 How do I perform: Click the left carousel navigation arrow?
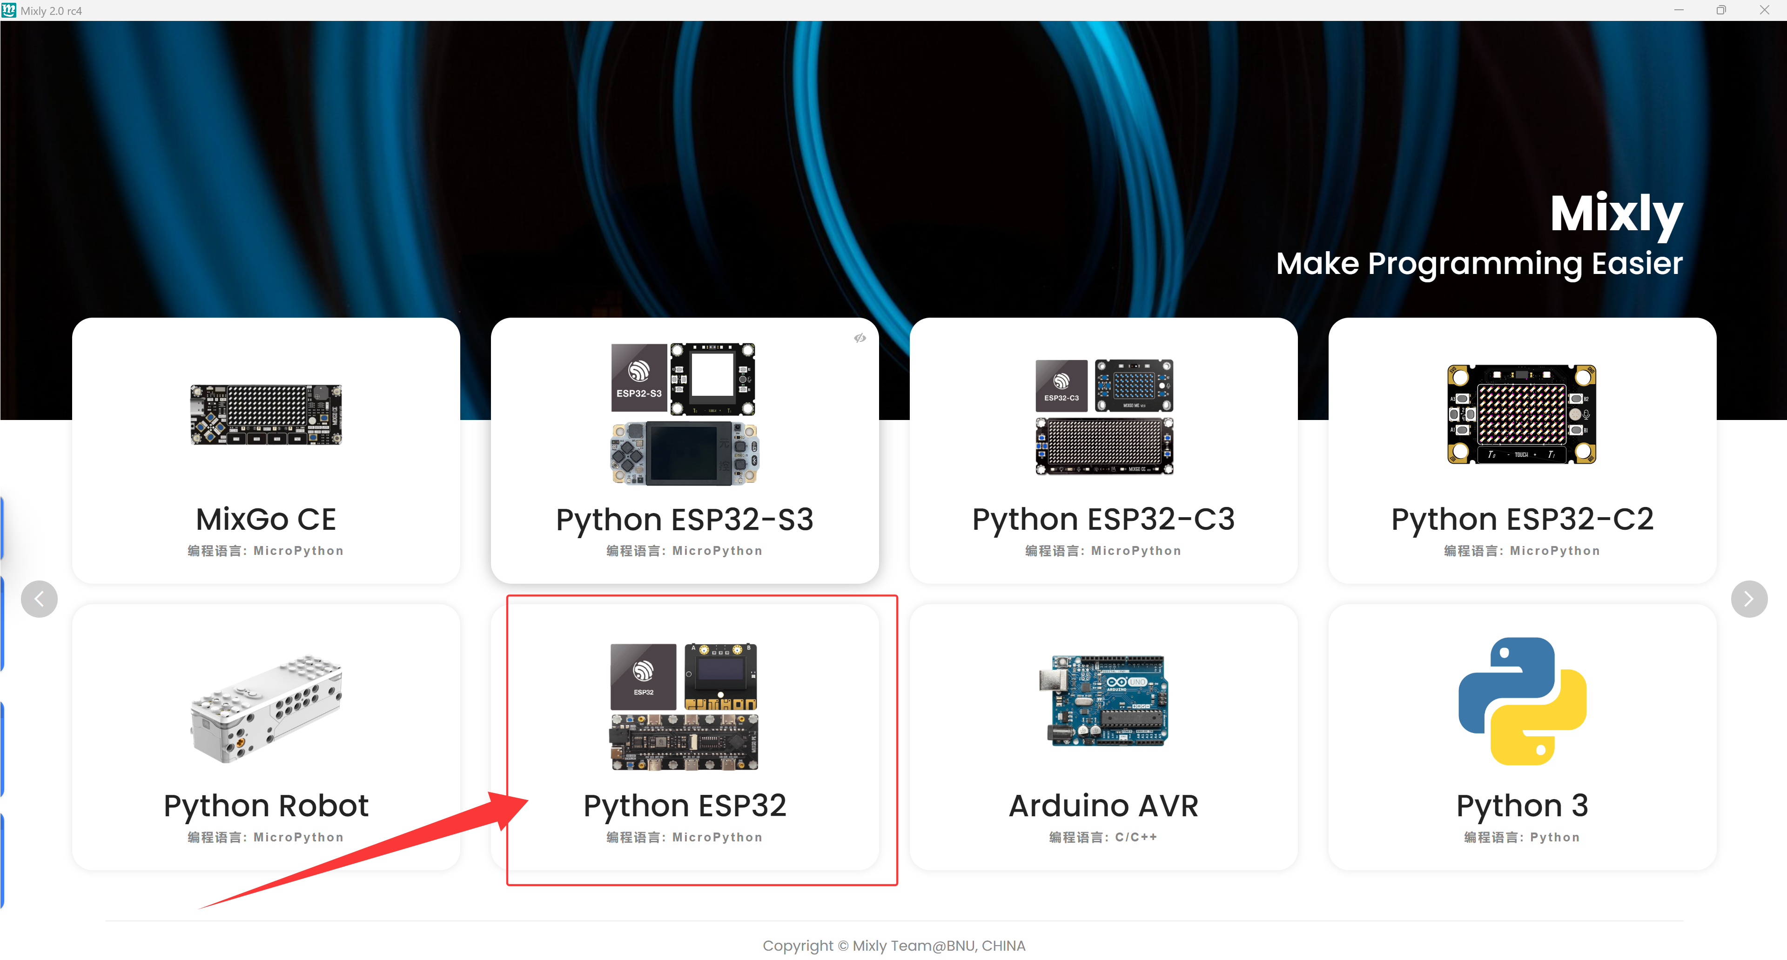tap(39, 599)
